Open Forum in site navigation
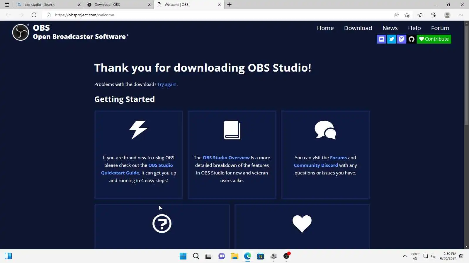Screen dimensions: 469x263 [x=440, y=28]
